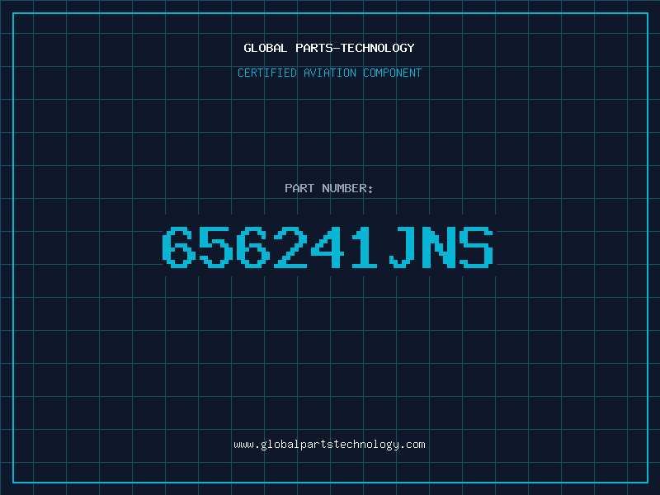
Task: Open the www.globalpartstechnology.com link
Action: 329,445
